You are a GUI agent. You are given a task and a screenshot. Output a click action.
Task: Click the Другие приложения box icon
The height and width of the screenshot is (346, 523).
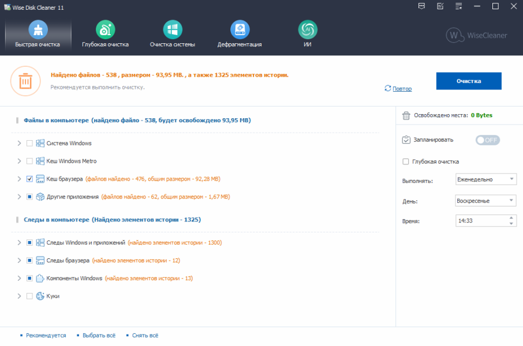click(x=40, y=197)
